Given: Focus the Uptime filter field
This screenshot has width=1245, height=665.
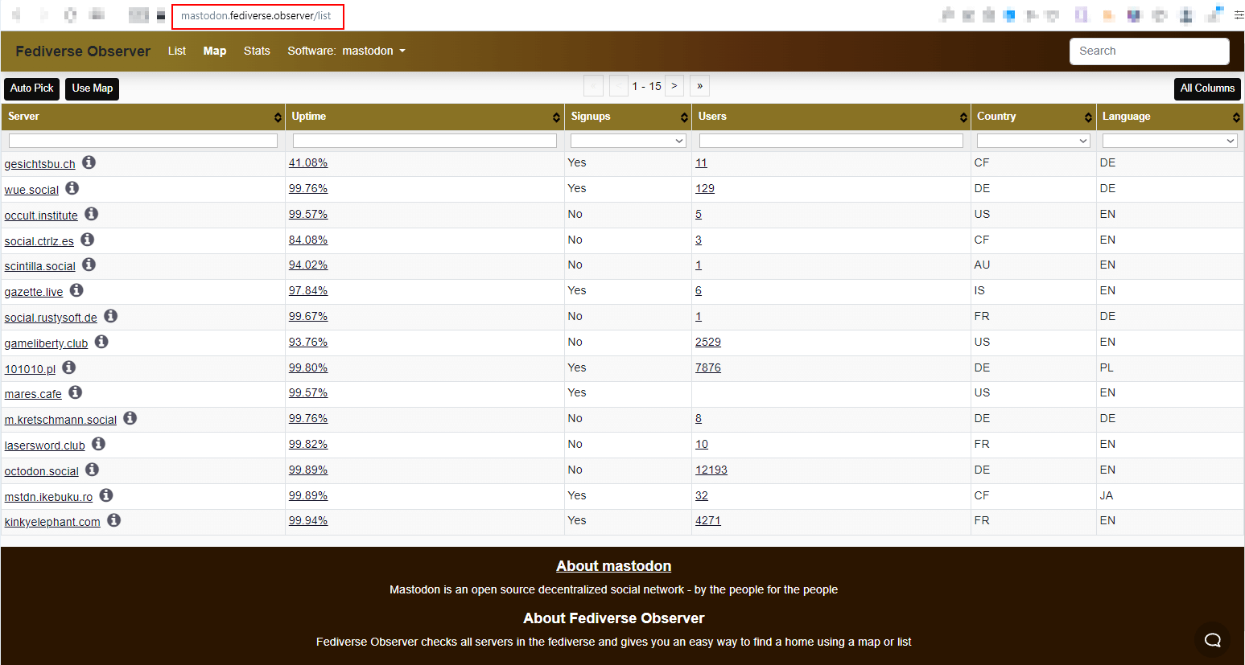Looking at the screenshot, I should (x=425, y=141).
